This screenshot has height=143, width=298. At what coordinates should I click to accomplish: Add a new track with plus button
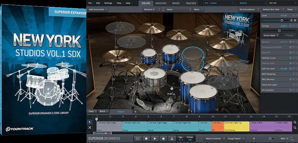click(x=135, y=112)
